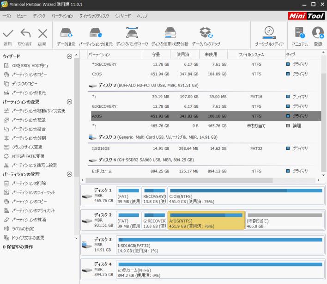
Task: Select the I:SD16GB partition row
Action: tap(206, 148)
